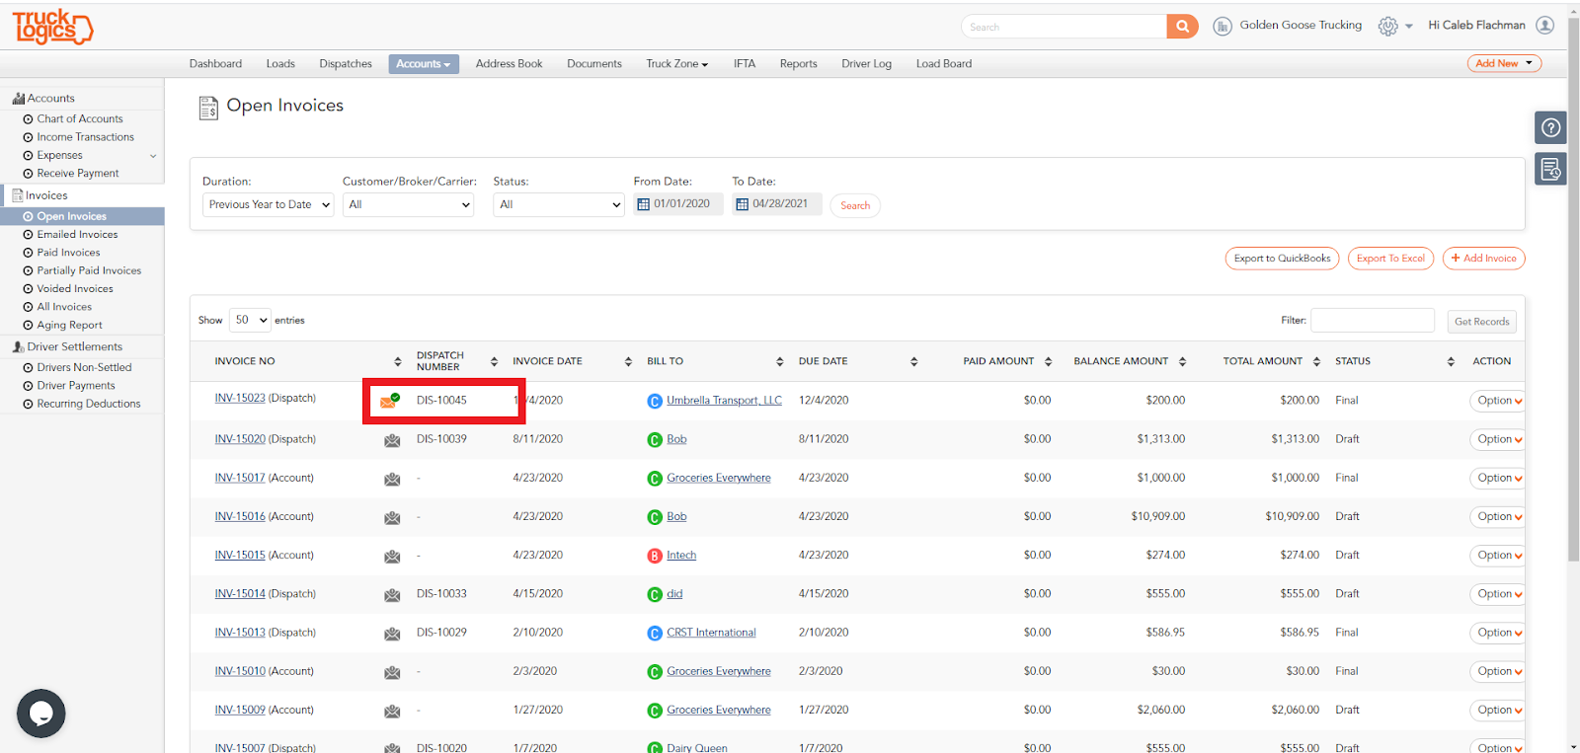Open the chat support bubble
This screenshot has width=1580, height=753.
41,713
